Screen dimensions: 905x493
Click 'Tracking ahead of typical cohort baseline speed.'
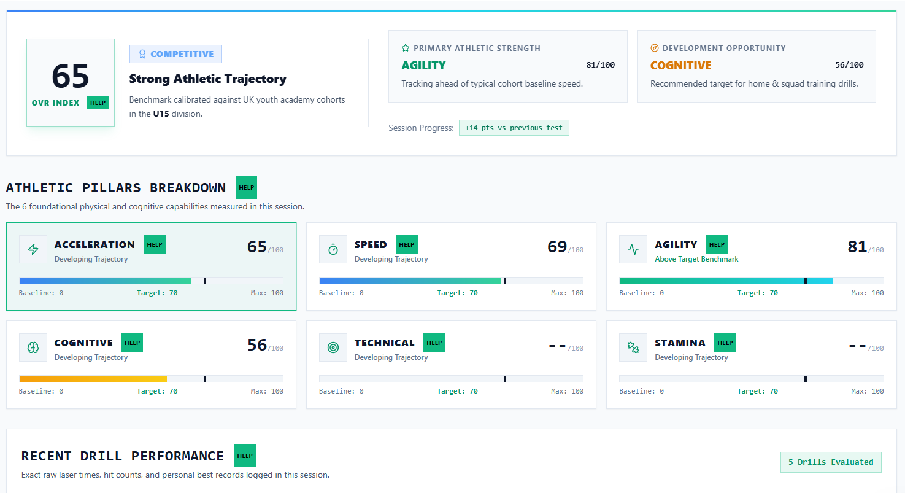click(492, 83)
